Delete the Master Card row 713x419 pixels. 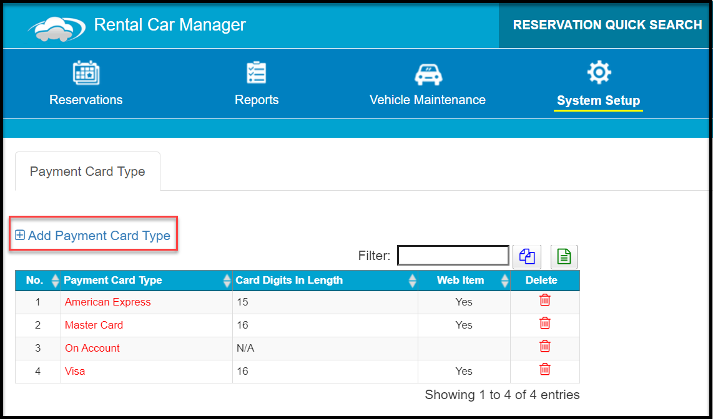pos(545,323)
